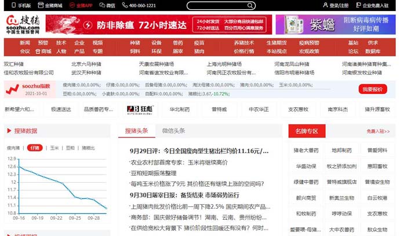Select the 仔猪 chart toggle
Viewport: 400px width, 236px height.
point(35,148)
